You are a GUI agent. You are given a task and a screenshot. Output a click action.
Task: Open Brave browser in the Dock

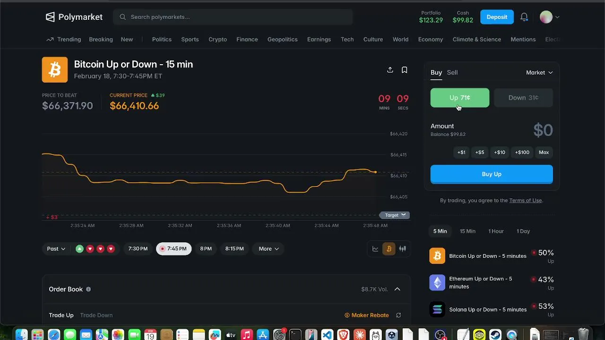[x=343, y=334]
